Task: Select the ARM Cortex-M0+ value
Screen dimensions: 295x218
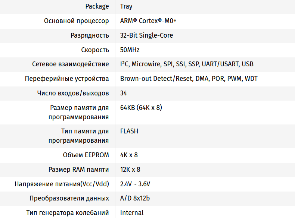Action: (148, 21)
